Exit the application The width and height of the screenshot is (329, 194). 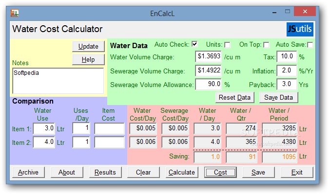pyautogui.click(x=297, y=173)
